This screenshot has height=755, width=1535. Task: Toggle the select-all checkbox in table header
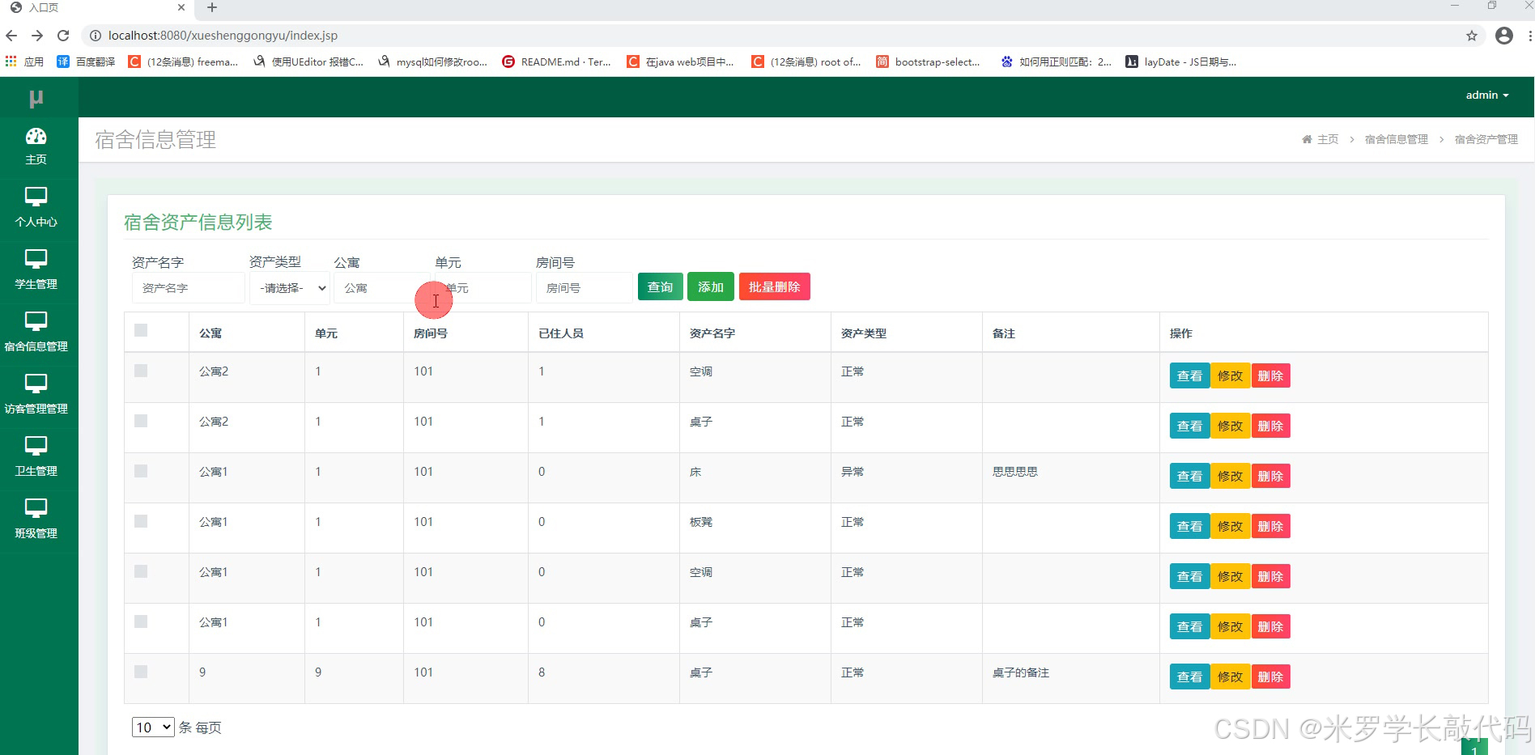pos(141,330)
